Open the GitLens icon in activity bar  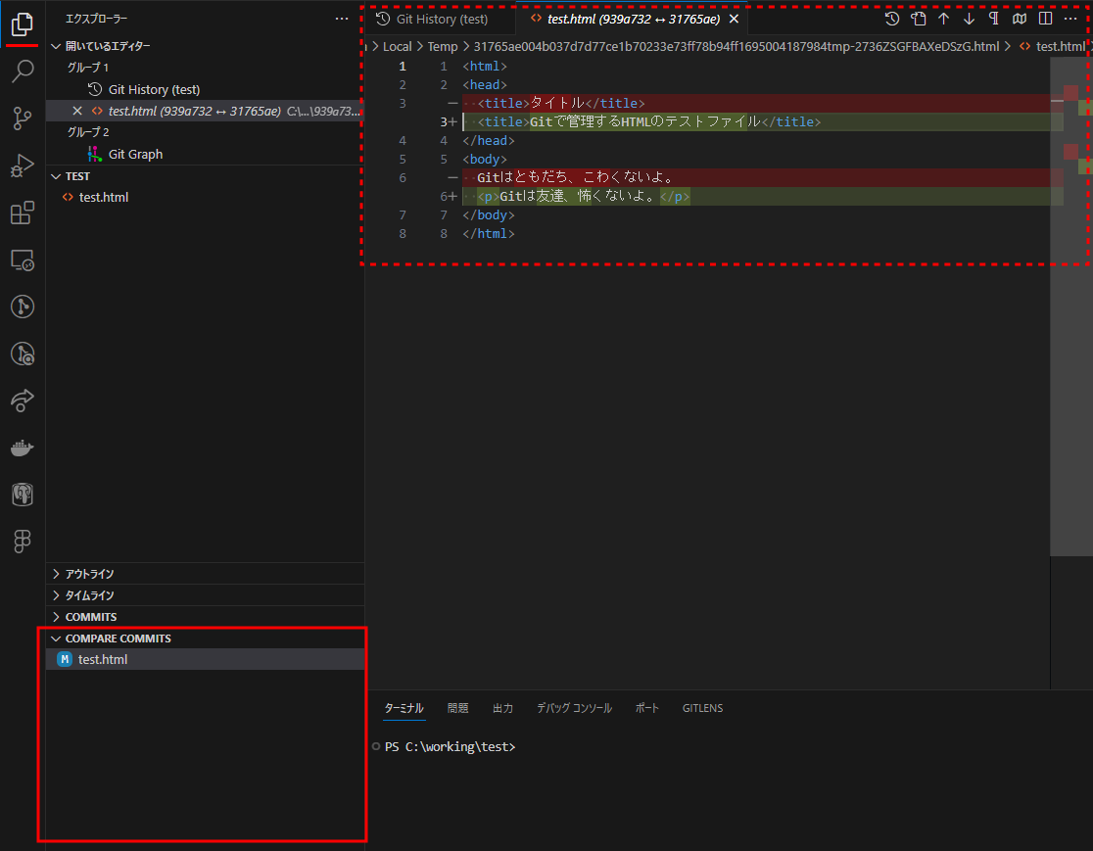pos(23,307)
